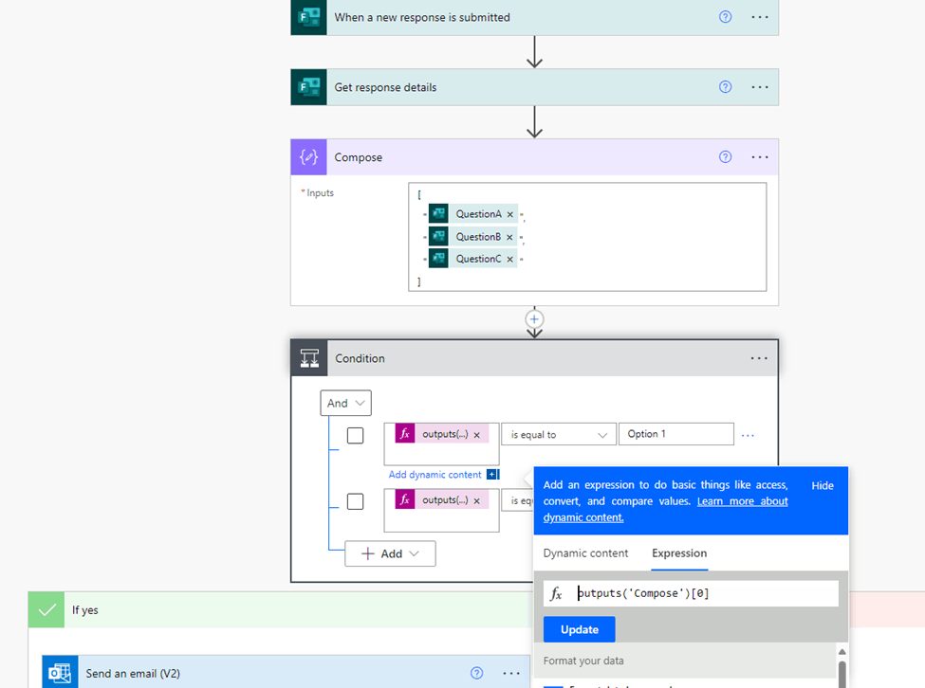Remove second row outputs(...) expression token

476,500
